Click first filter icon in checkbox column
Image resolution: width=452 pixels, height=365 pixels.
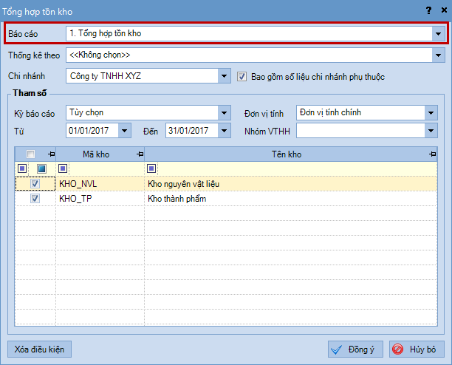(x=27, y=168)
